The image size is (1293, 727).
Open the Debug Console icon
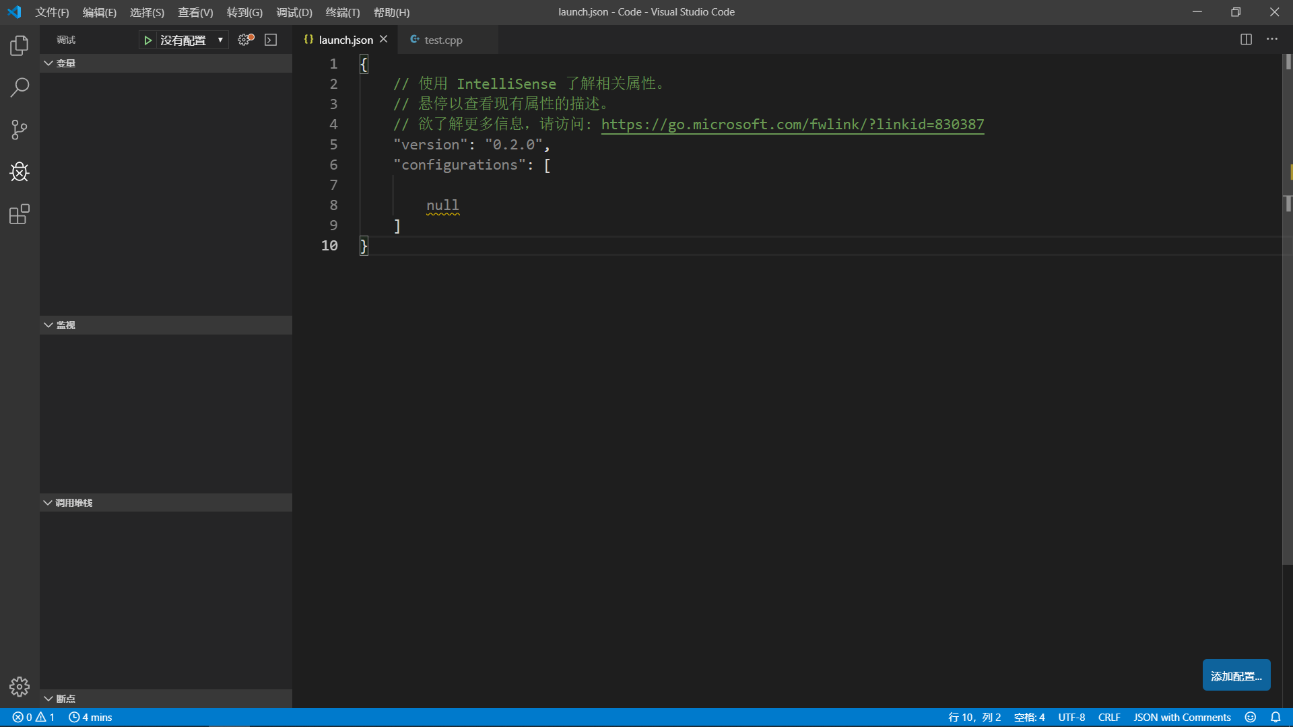(271, 40)
